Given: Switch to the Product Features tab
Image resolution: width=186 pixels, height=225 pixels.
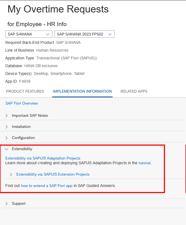Looking at the screenshot, I should tap(25, 91).
